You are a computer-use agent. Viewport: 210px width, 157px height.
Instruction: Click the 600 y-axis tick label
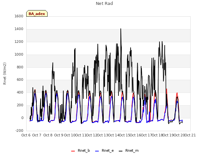coord(20,80)
